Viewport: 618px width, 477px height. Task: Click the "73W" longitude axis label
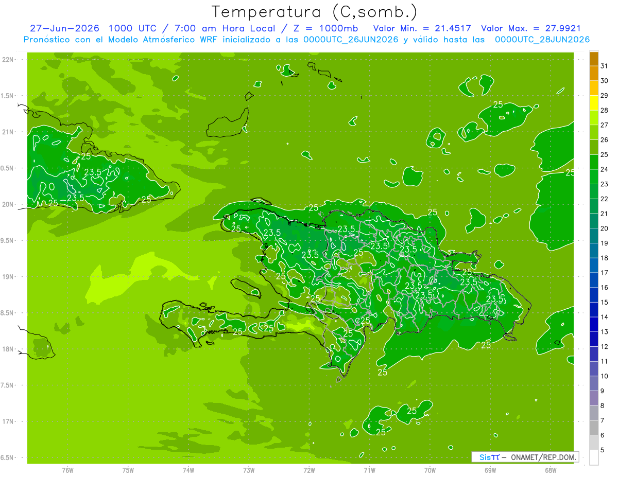[249, 470]
